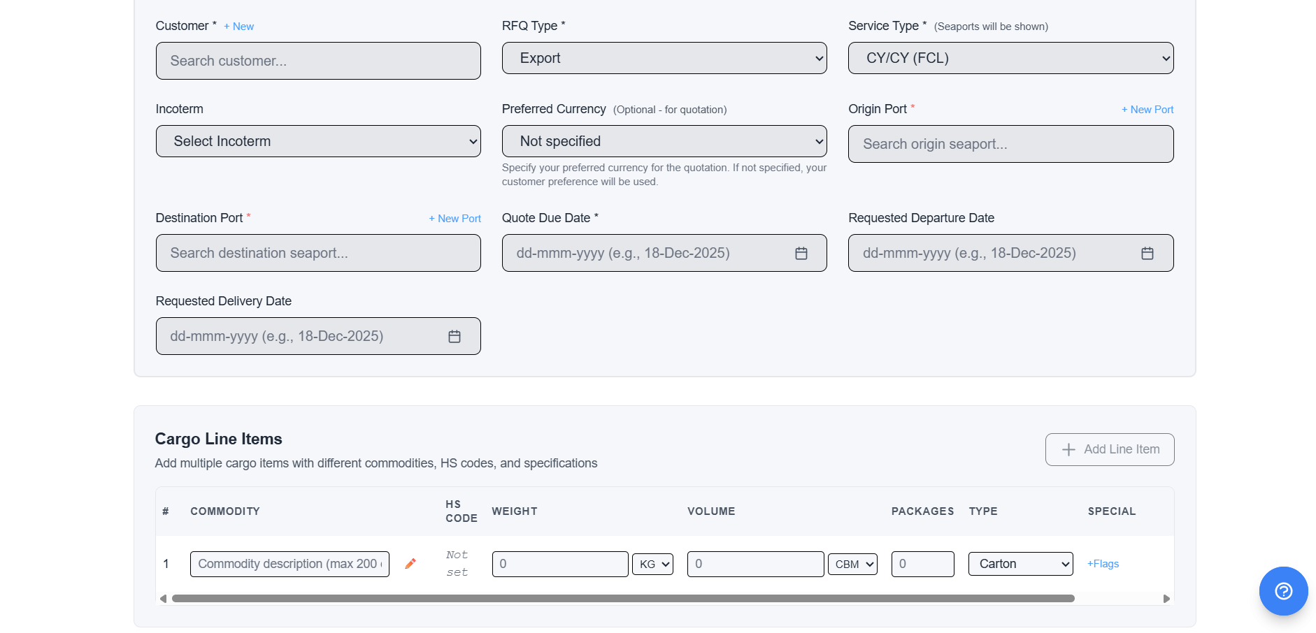Click the left scroll arrow on cargo table
Viewport: 1316px width, 633px height.
163,599
